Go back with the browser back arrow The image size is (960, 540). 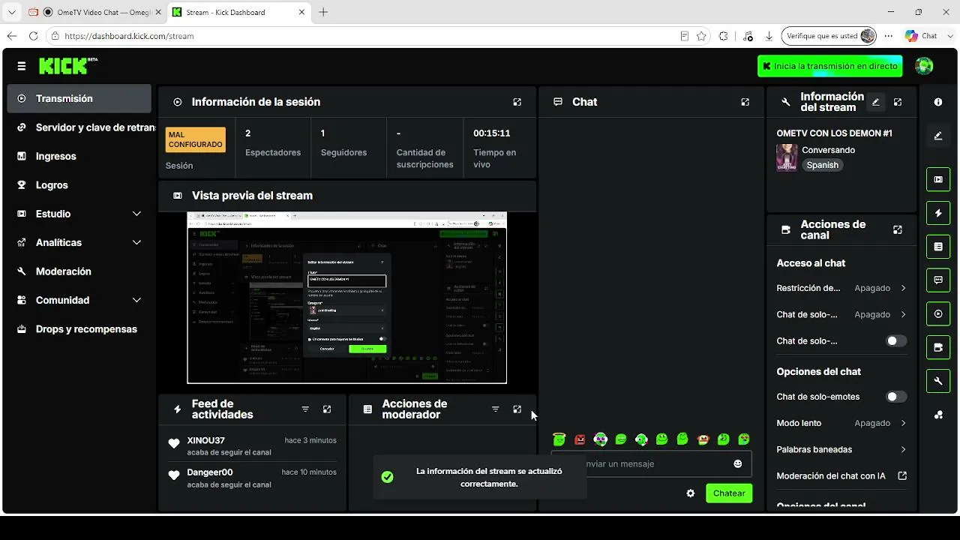click(x=12, y=36)
